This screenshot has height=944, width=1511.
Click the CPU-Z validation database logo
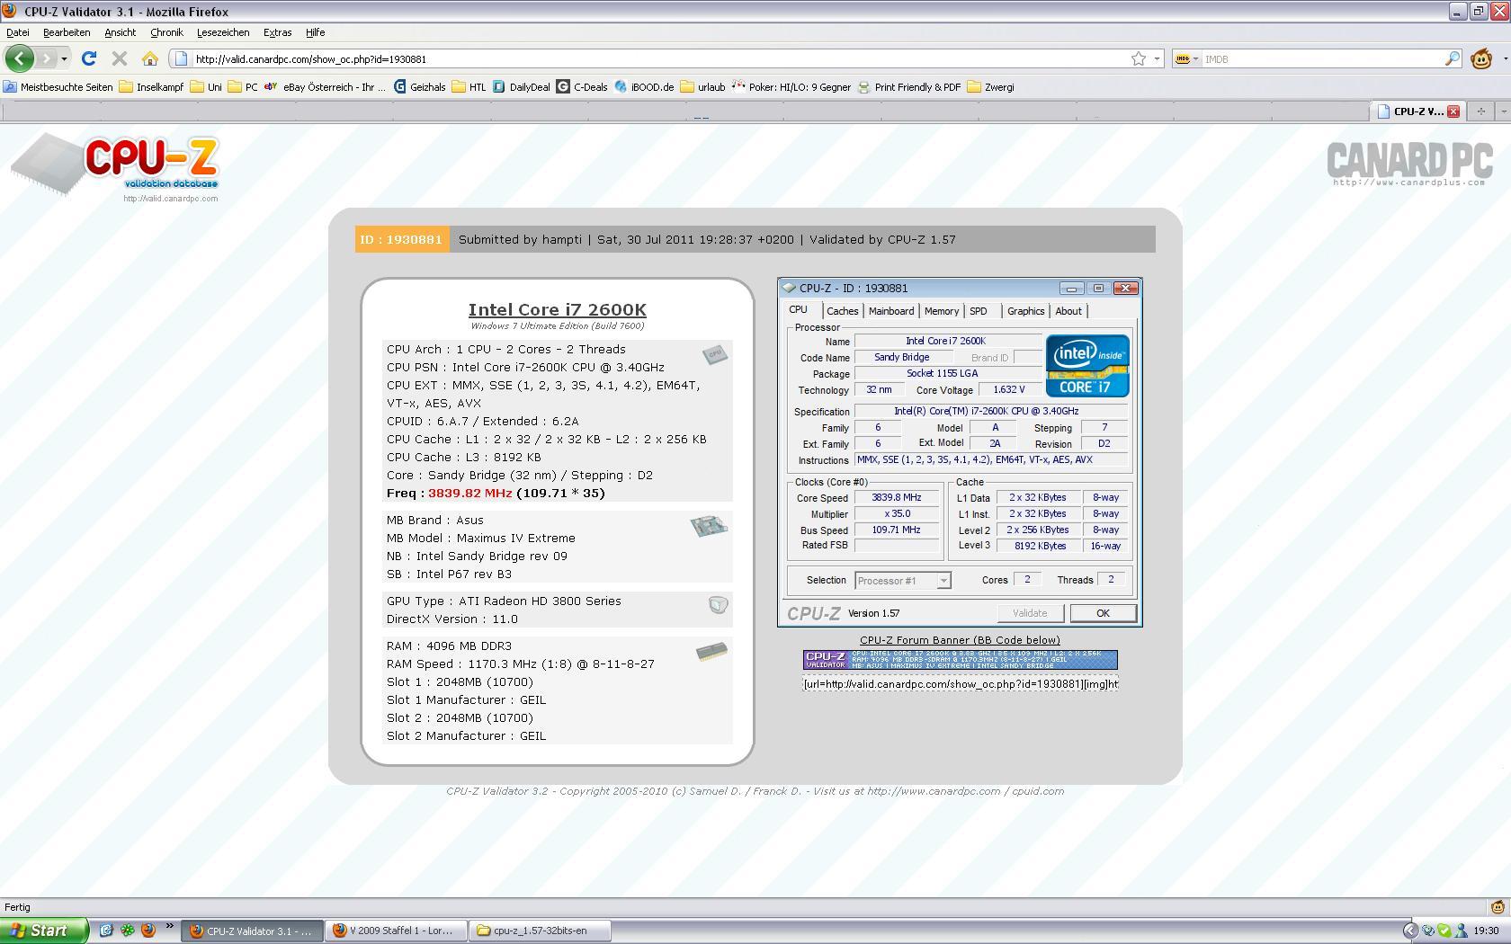114,166
